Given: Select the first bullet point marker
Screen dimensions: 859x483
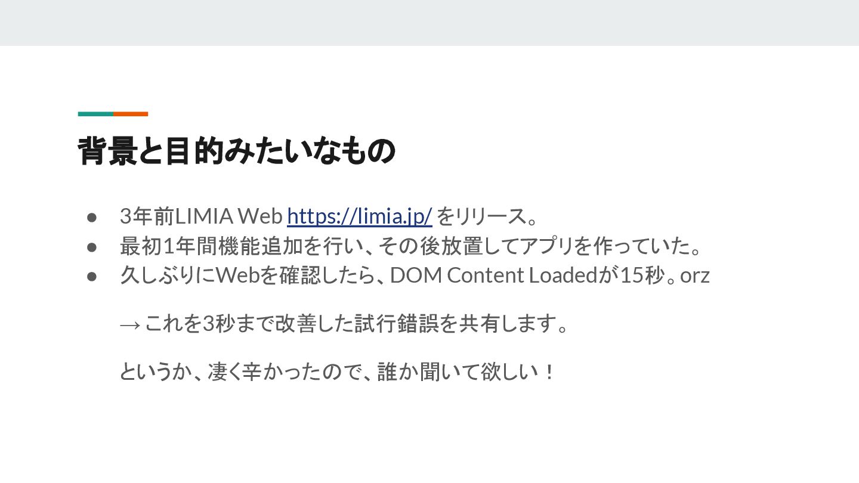Looking at the screenshot, I should click(x=92, y=216).
